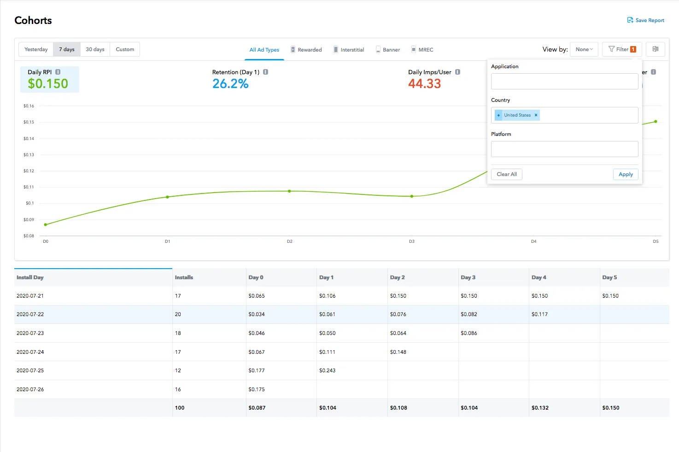Image resolution: width=679 pixels, height=452 pixels.
Task: Toggle the Filter button
Action: pos(622,49)
